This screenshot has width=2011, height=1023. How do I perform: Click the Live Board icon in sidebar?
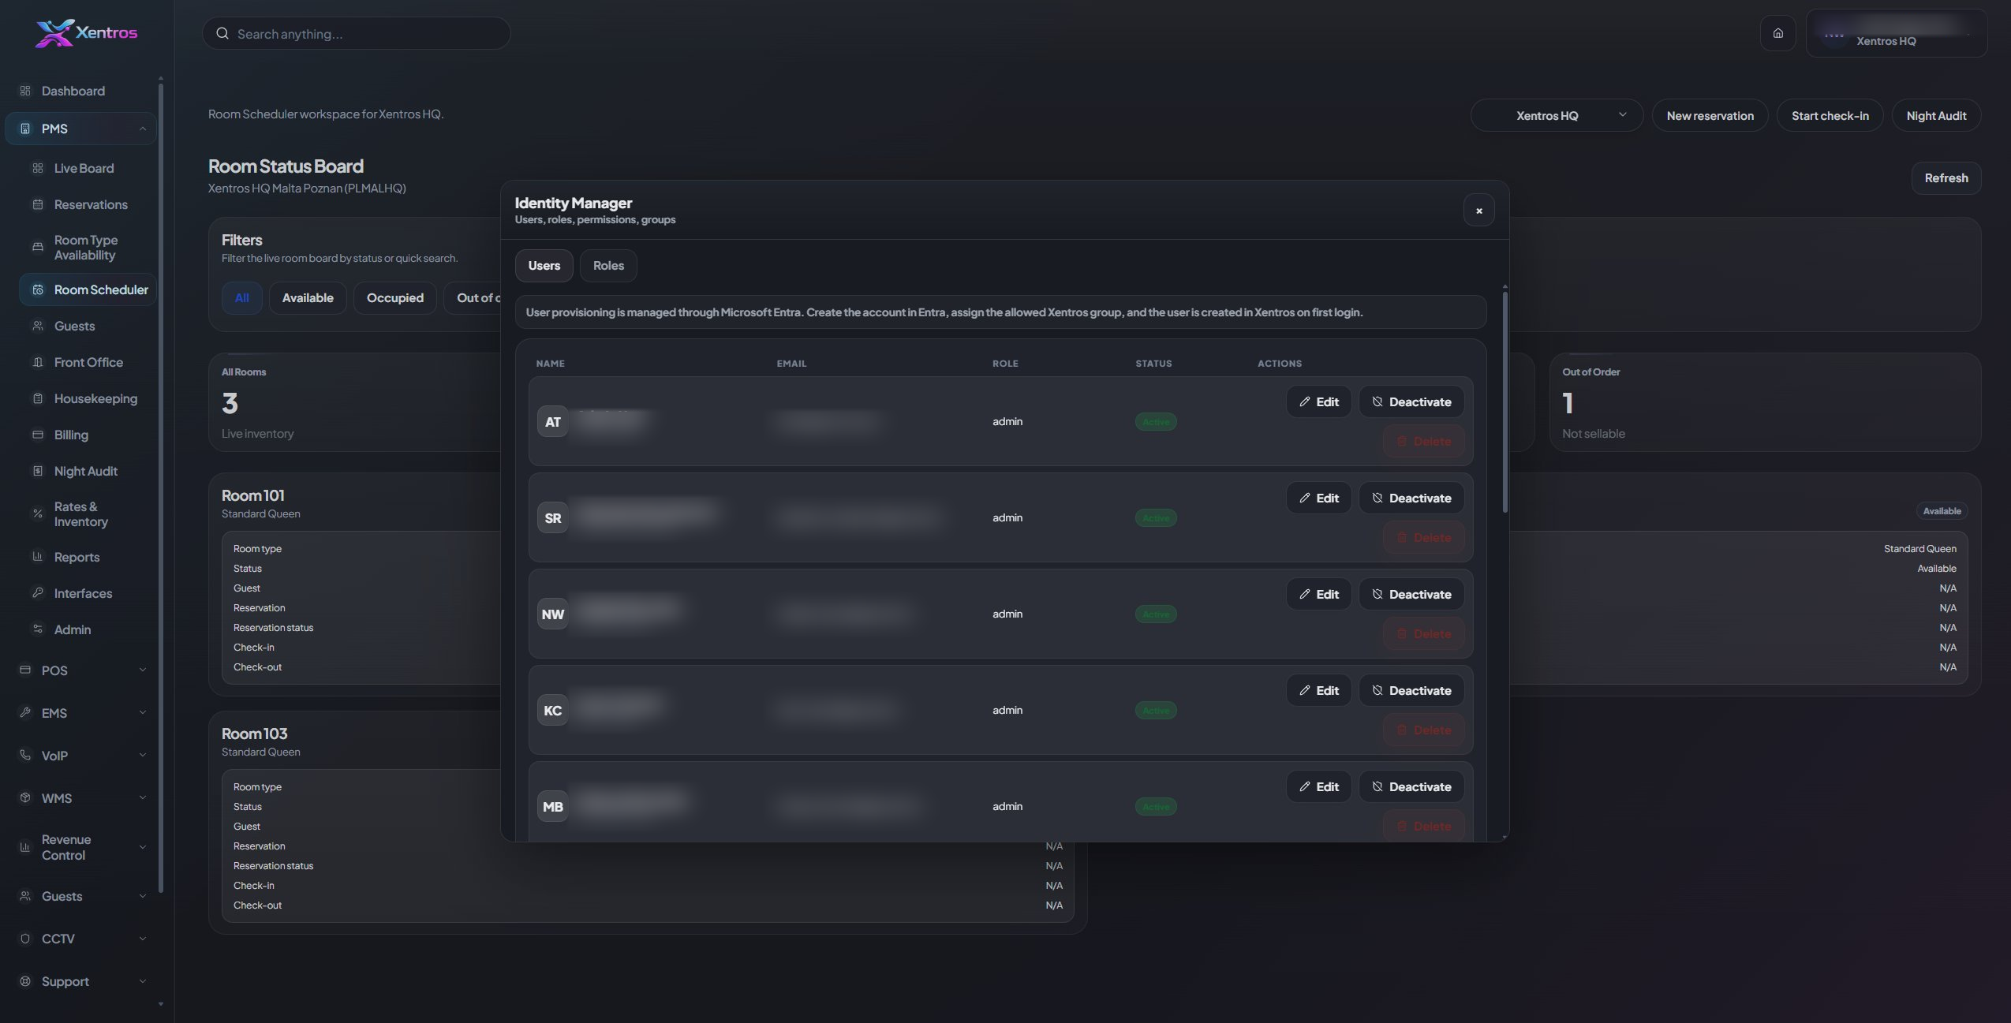[37, 168]
